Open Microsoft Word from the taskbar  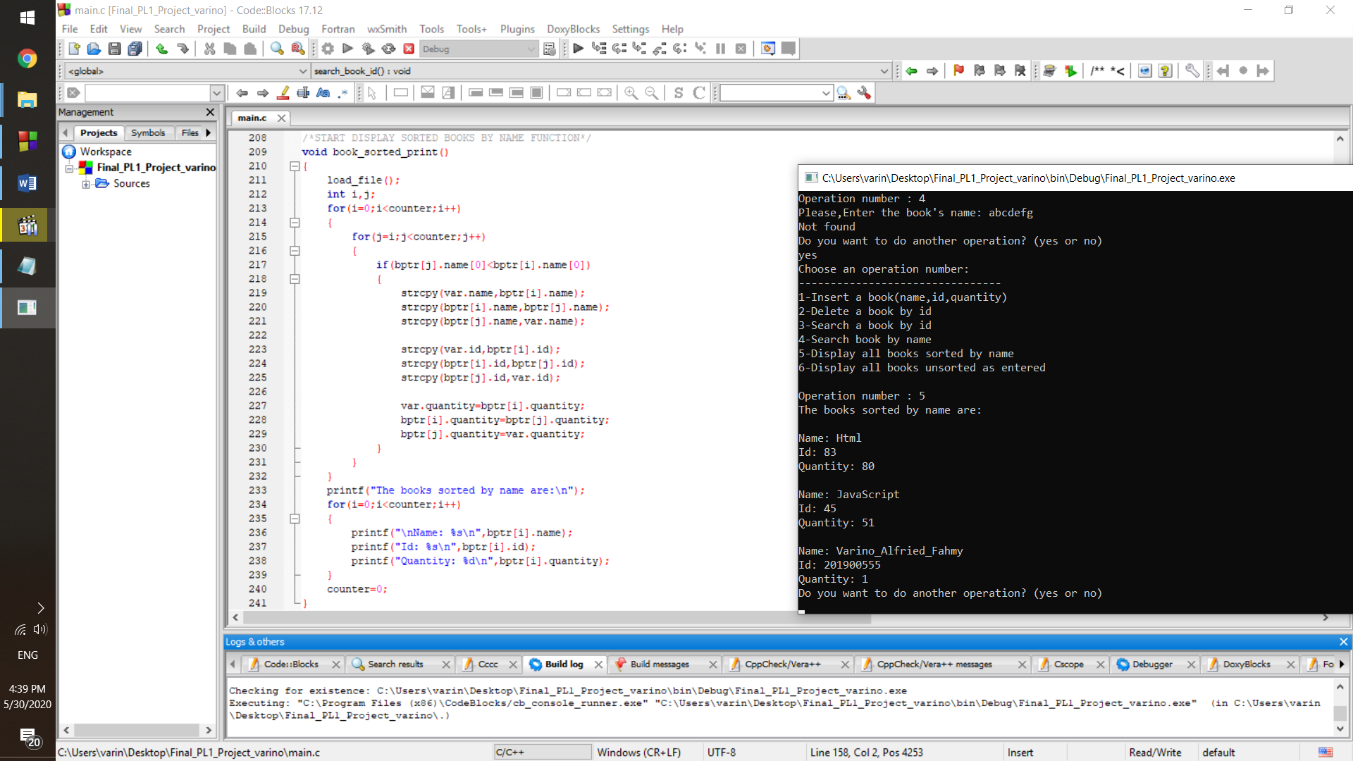pos(27,183)
